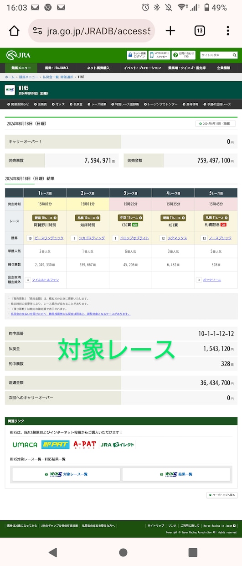Open winner ノースブリッジ link
The image size is (242, 566).
coord(220,238)
